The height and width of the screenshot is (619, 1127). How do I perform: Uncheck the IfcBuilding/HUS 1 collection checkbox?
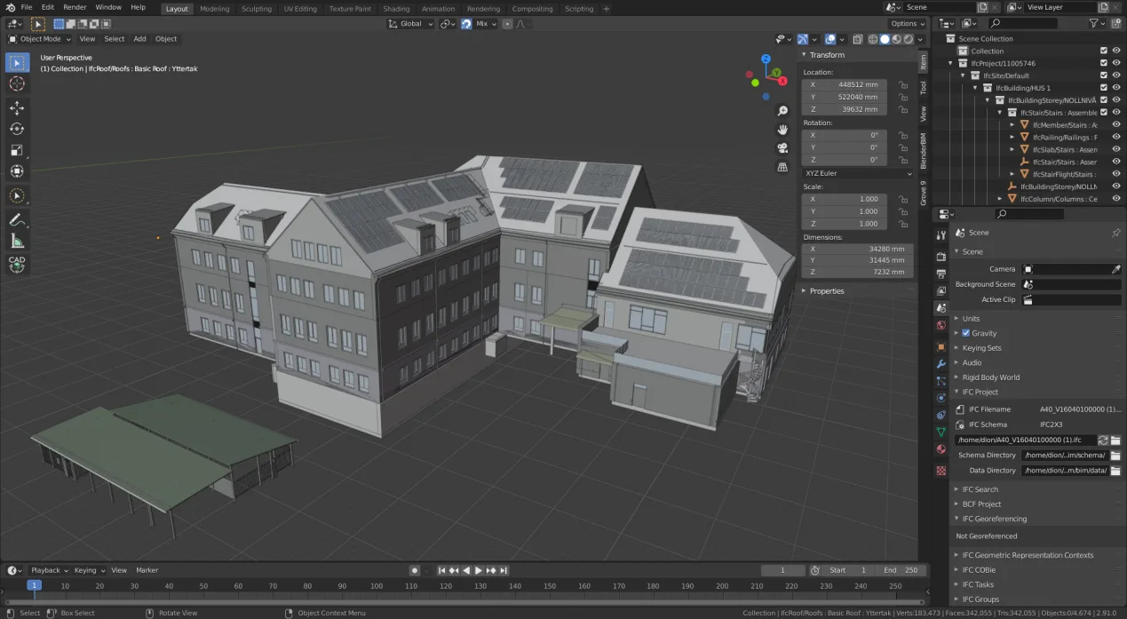point(1103,88)
